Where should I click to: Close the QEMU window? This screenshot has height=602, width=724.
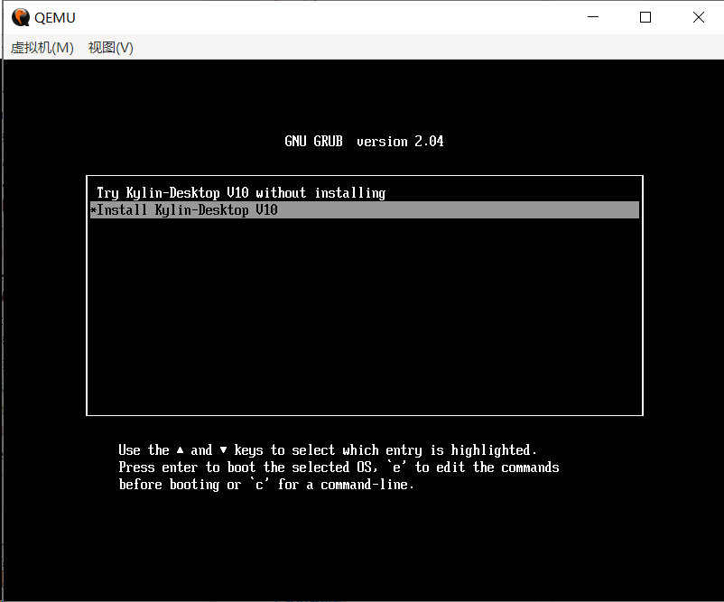(698, 17)
